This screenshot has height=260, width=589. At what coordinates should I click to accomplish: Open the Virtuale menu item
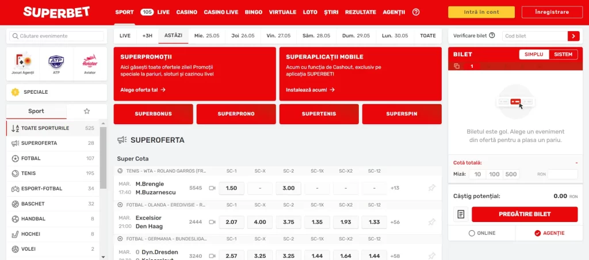tap(282, 12)
